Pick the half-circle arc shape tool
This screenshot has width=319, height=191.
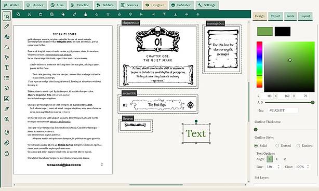click(7, 47)
